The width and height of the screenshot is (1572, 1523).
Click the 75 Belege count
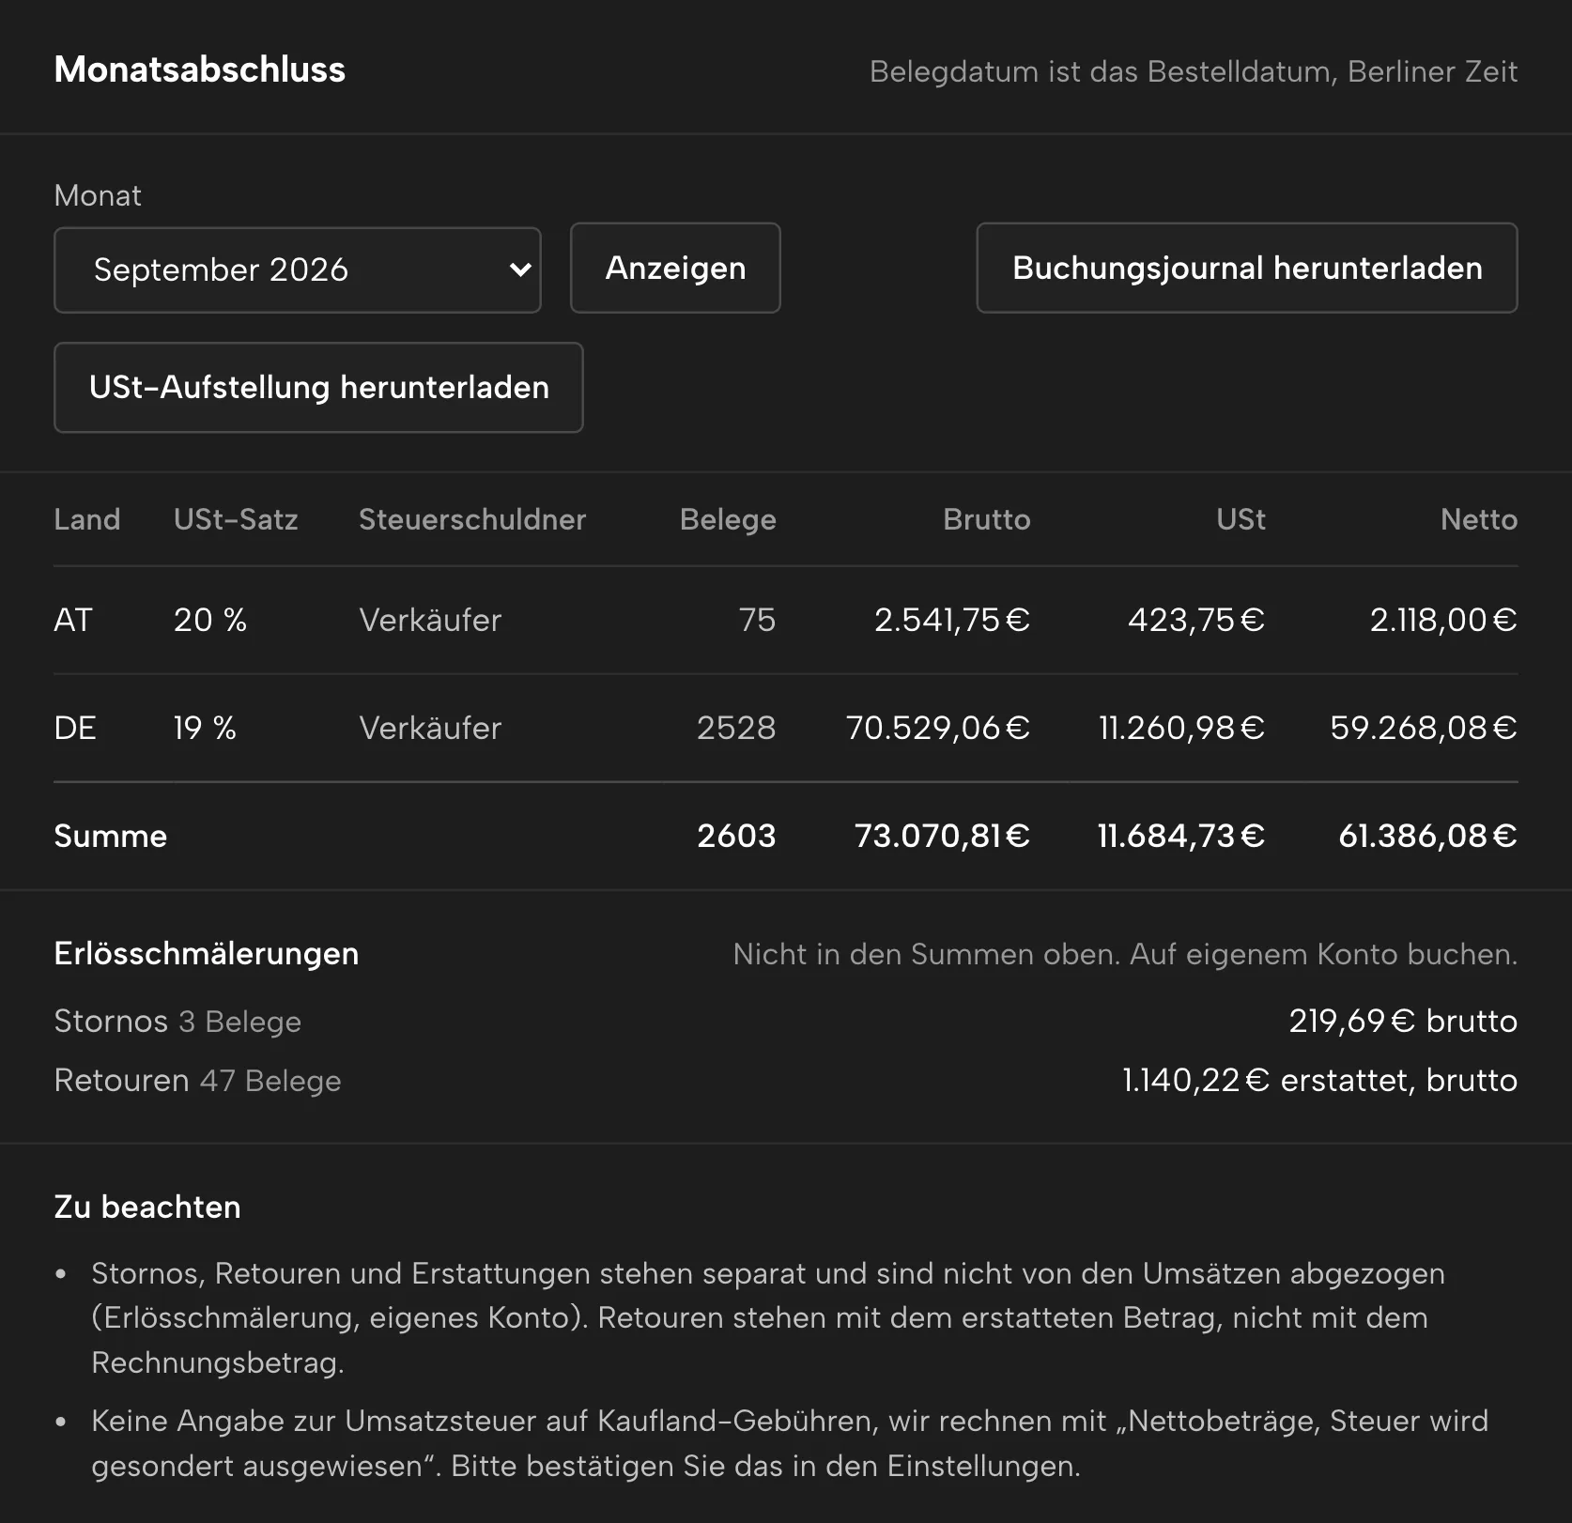tap(757, 620)
